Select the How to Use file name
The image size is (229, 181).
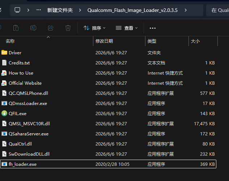(x=21, y=73)
